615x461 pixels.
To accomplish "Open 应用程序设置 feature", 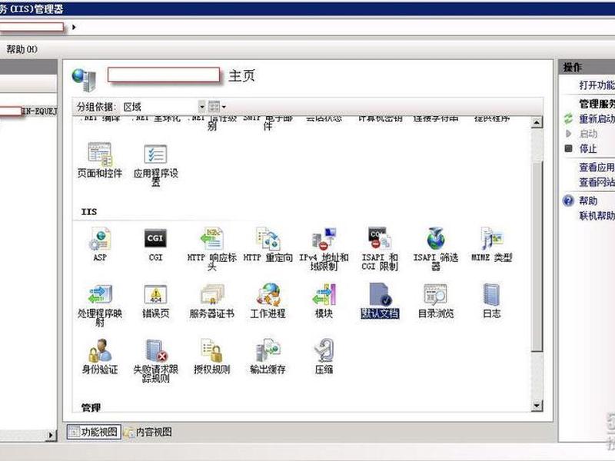I will 156,164.
